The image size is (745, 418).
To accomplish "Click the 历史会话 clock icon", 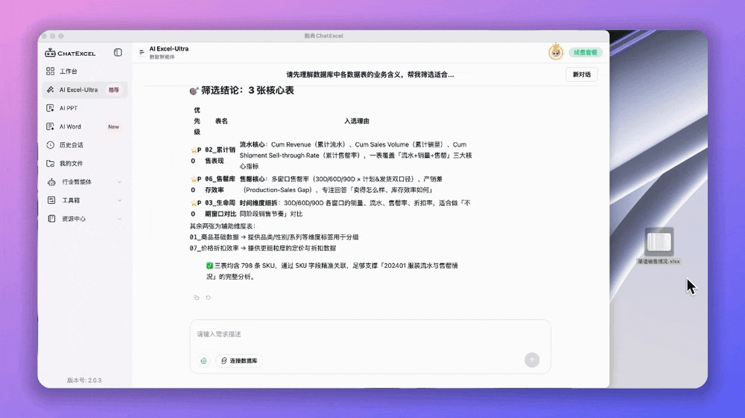I will pyautogui.click(x=51, y=145).
